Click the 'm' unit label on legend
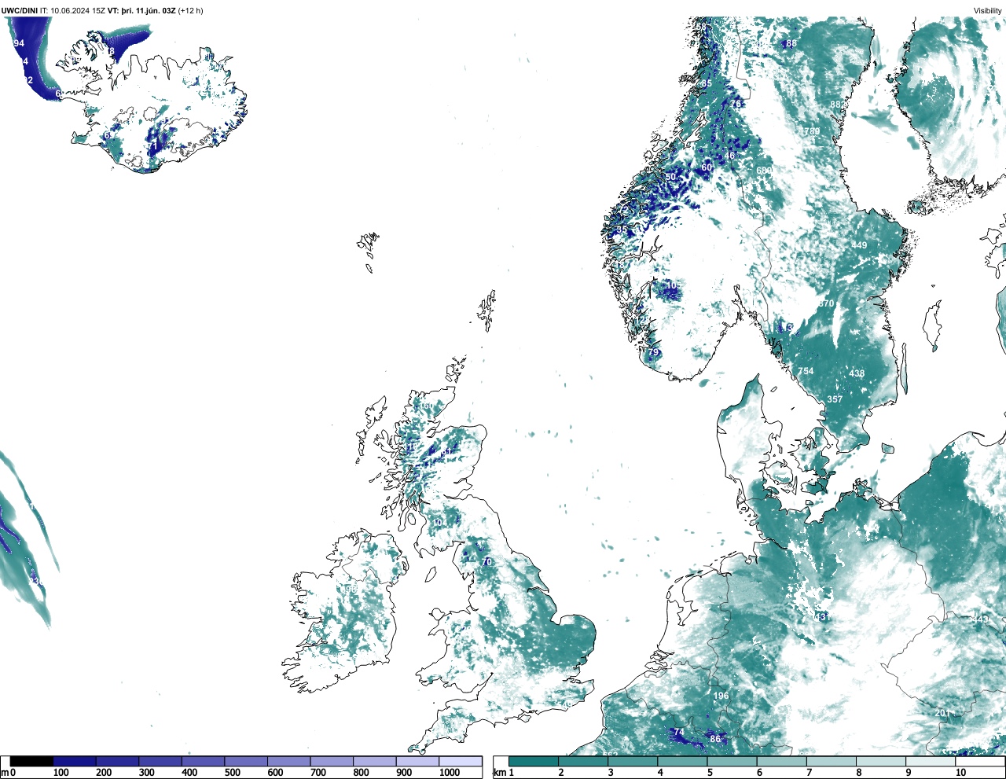 [5, 773]
